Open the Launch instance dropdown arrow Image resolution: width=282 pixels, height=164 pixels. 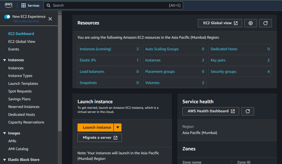point(118,127)
